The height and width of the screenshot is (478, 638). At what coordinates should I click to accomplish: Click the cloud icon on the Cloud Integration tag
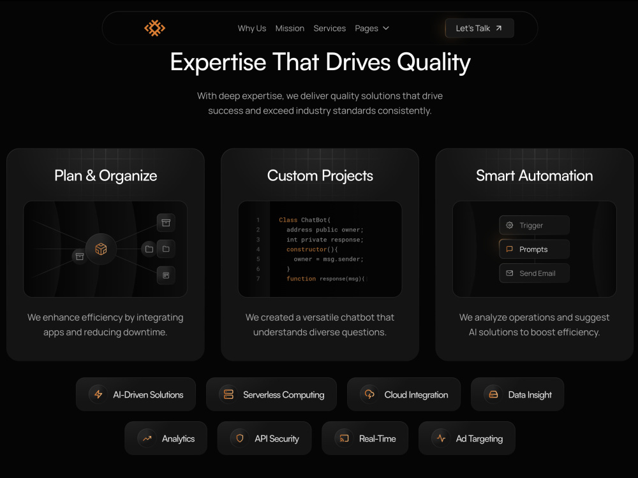(369, 395)
